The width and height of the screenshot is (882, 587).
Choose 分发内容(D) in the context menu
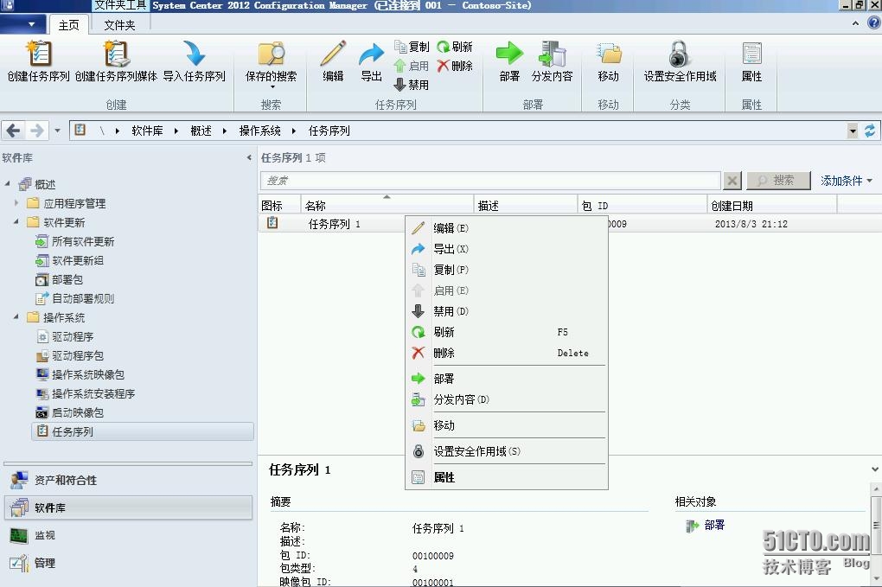tap(506, 399)
